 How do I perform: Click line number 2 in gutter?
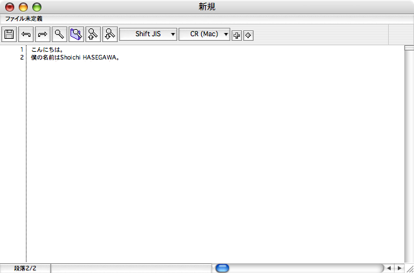[22, 58]
